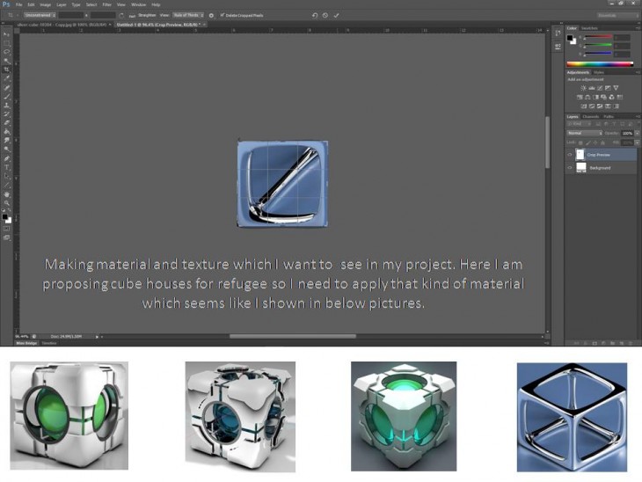Pick a color from the spectrum ramp
Image resolution: width=642 pixels, height=482 pixels.
[598, 64]
